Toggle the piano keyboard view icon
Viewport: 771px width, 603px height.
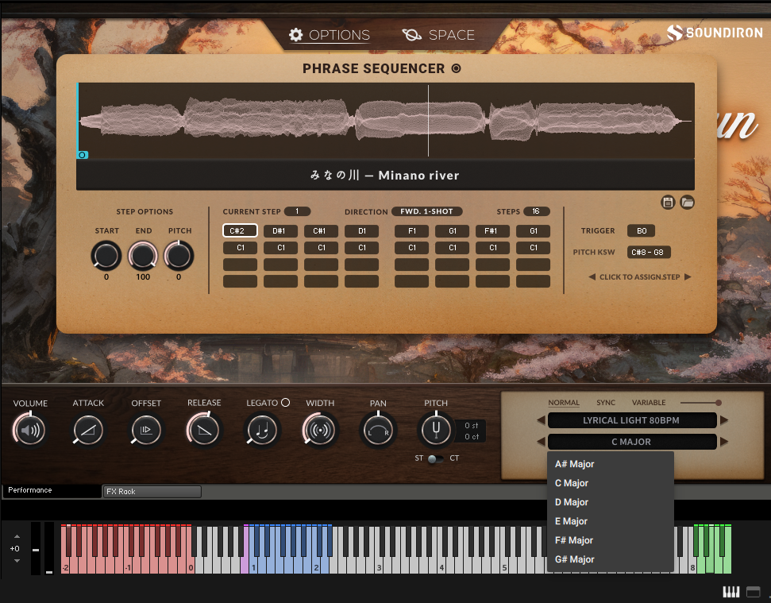pos(731,592)
